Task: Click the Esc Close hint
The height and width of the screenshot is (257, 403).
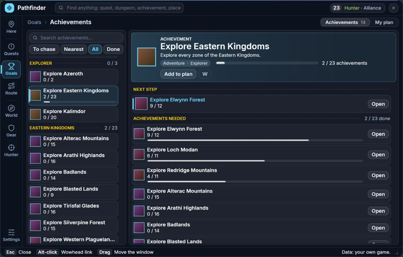Action: (x=18, y=252)
